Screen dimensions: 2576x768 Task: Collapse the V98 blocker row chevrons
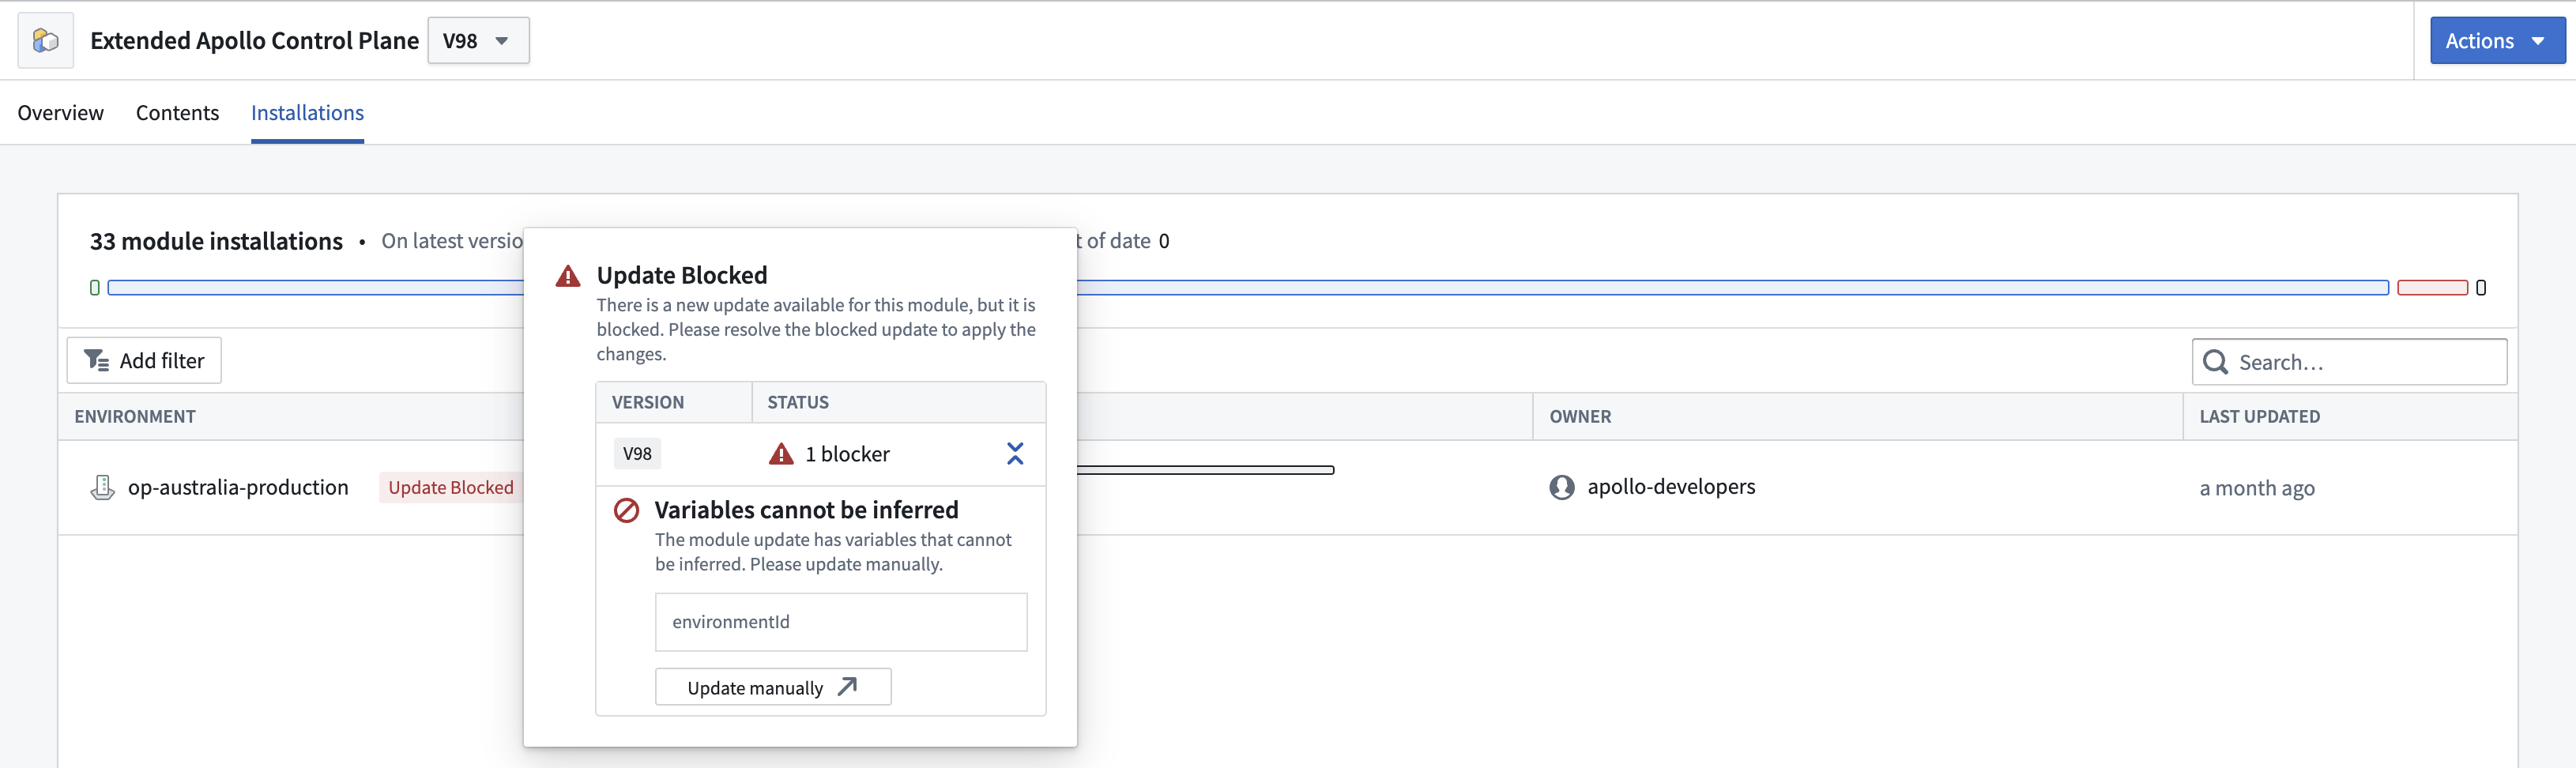(x=1015, y=454)
